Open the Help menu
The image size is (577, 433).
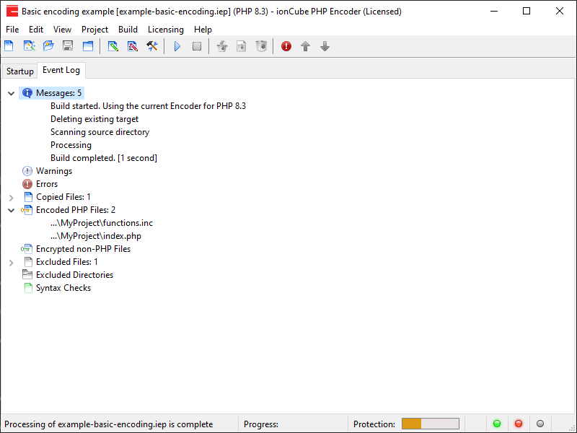[x=203, y=30]
